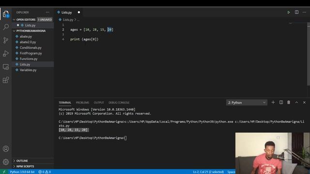Split the terminal panel
The width and height of the screenshot is (310, 174).
(x=281, y=102)
